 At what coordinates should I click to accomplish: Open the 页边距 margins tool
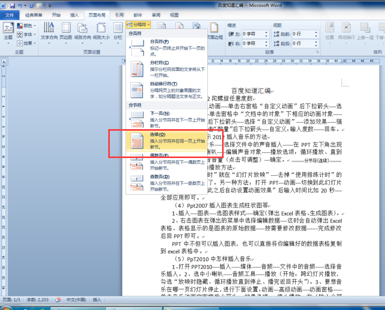pyautogui.click(x=66, y=33)
